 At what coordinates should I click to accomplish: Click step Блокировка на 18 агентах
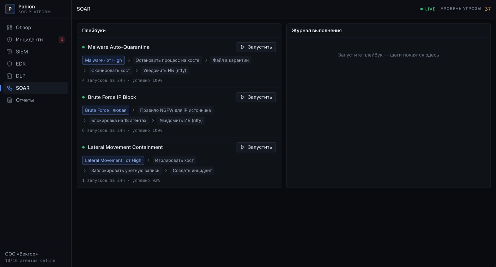119,120
